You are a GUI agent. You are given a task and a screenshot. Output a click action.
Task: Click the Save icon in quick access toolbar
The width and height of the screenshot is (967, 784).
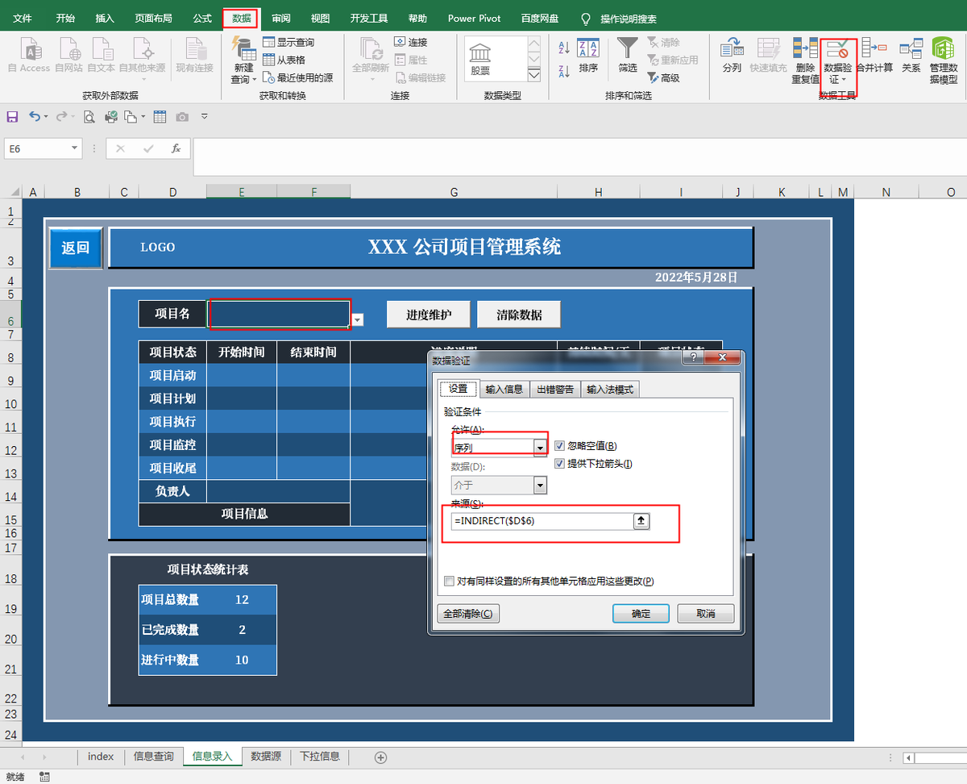(12, 117)
